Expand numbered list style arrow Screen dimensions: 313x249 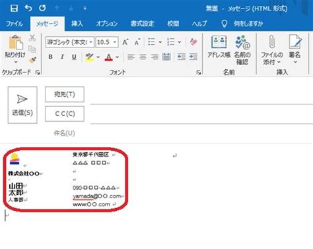[180, 42]
